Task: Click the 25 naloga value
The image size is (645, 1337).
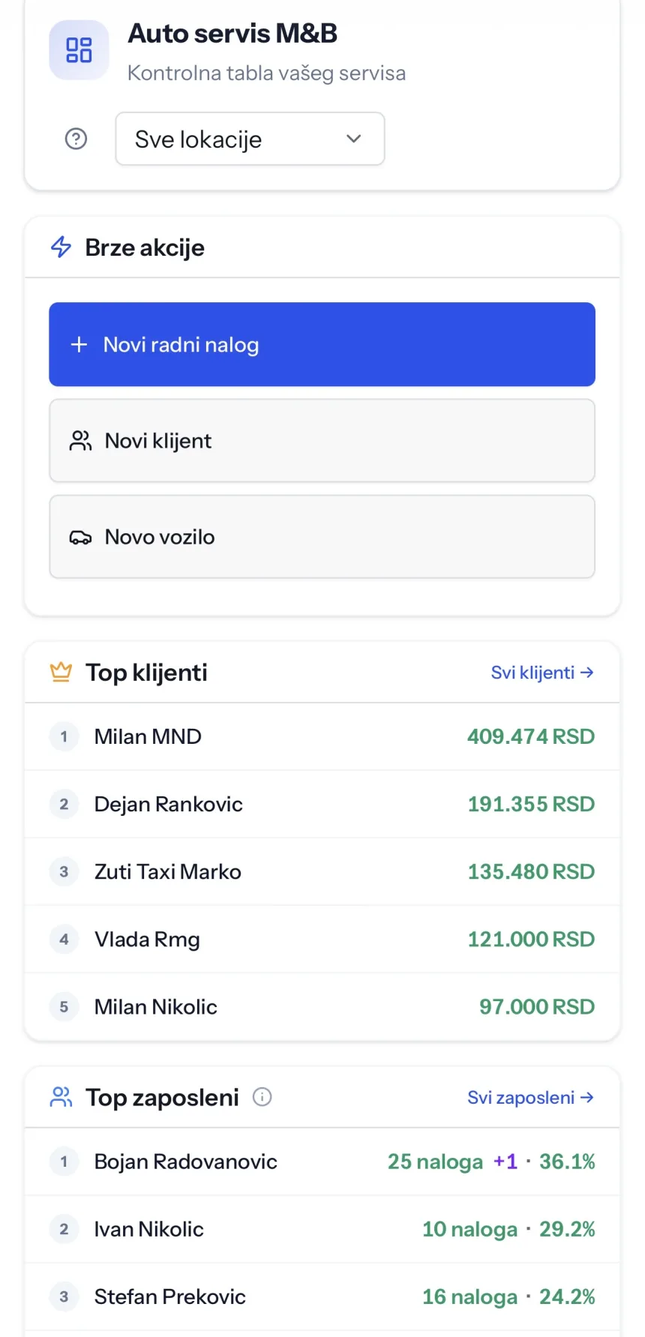Action: [436, 1162]
